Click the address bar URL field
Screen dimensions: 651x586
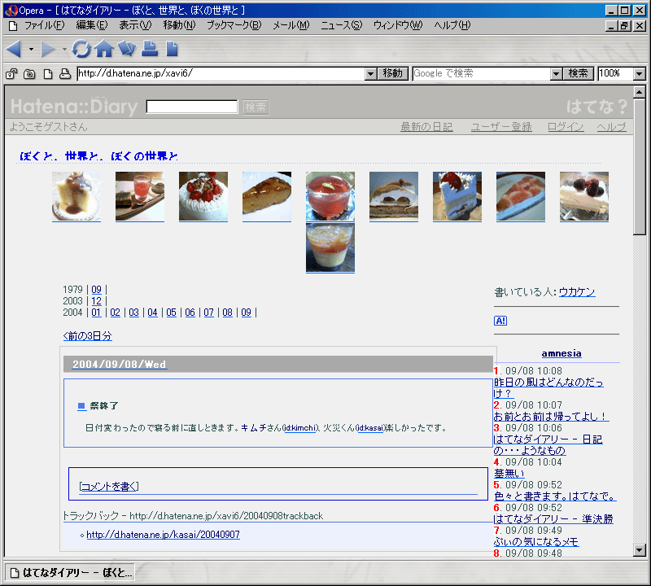point(221,73)
